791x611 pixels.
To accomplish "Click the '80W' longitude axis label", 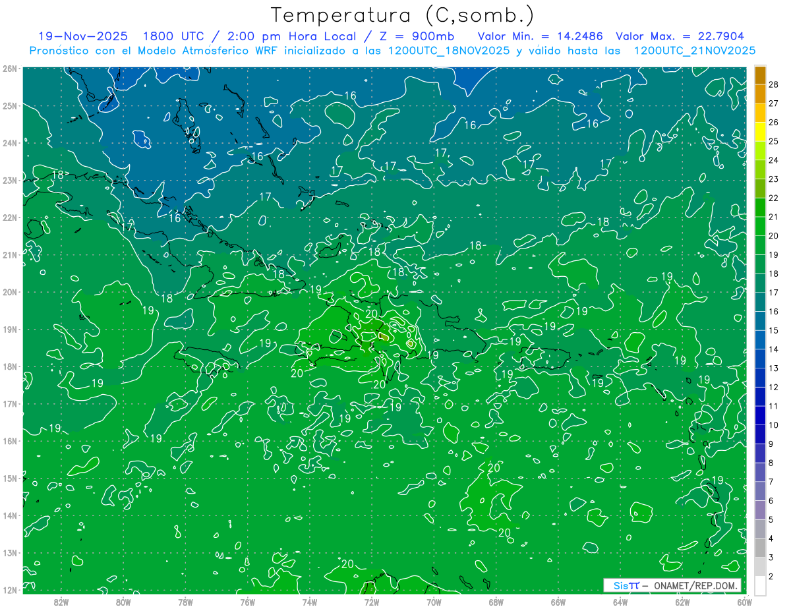I will point(123,601).
